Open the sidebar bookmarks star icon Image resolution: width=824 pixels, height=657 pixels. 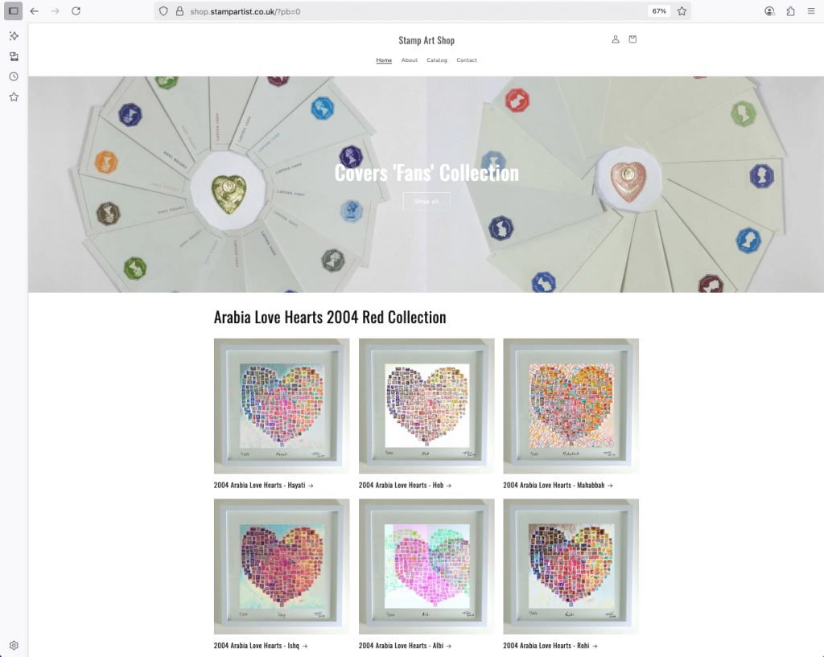[14, 97]
